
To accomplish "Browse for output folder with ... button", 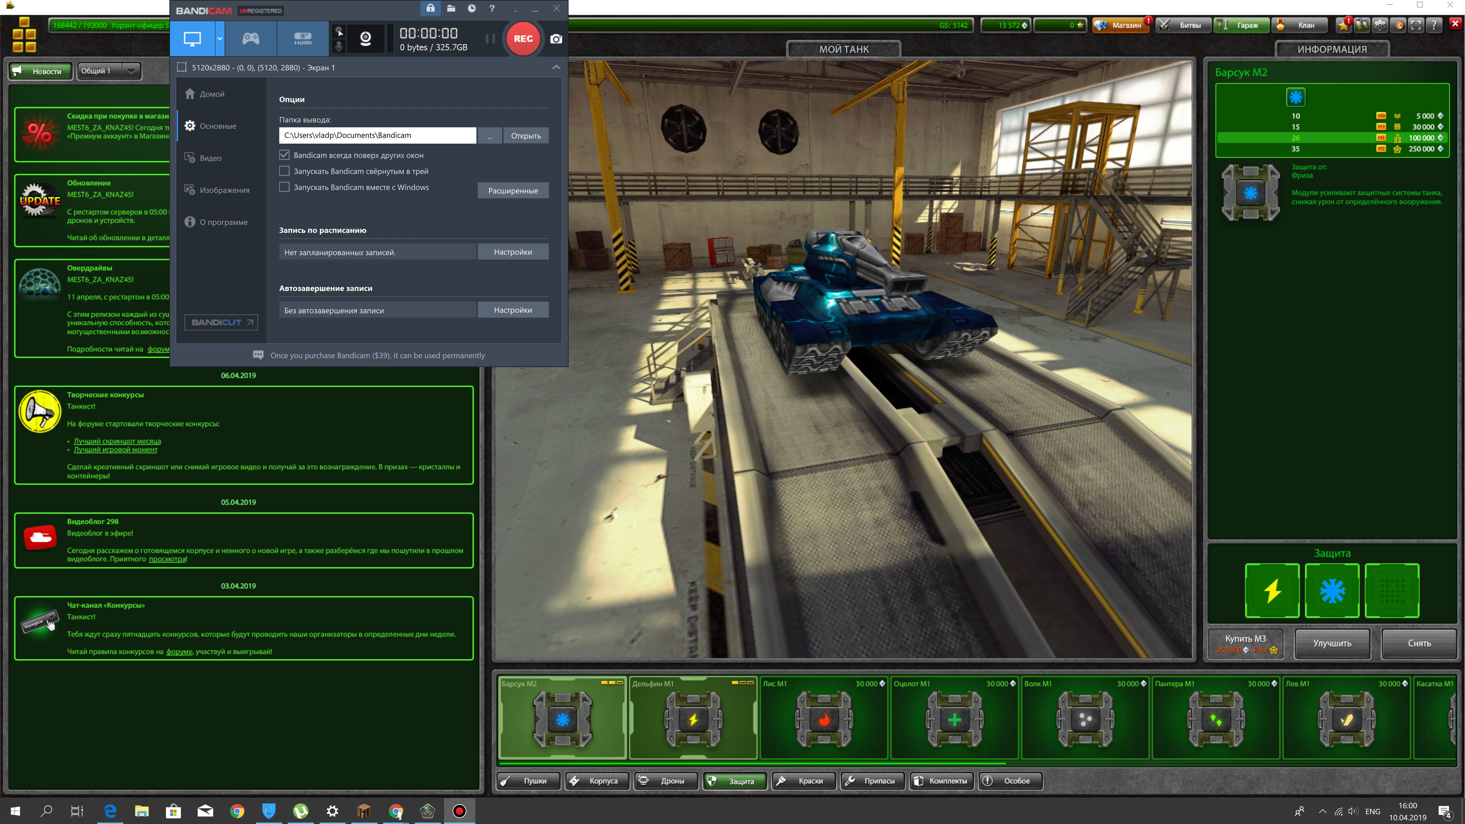I will (x=490, y=135).
